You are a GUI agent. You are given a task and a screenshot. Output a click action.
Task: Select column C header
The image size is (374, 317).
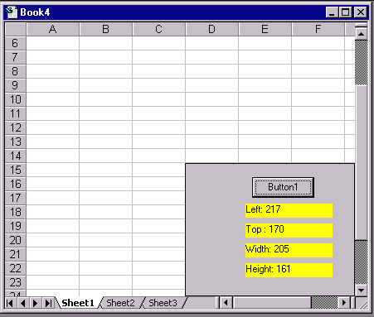coord(158,29)
